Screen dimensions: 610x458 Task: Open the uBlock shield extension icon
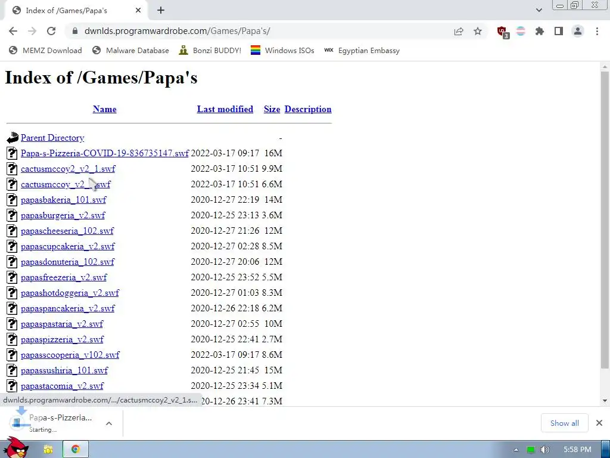pos(503,32)
